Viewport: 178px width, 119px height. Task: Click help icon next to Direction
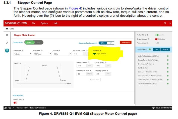tap(100, 51)
